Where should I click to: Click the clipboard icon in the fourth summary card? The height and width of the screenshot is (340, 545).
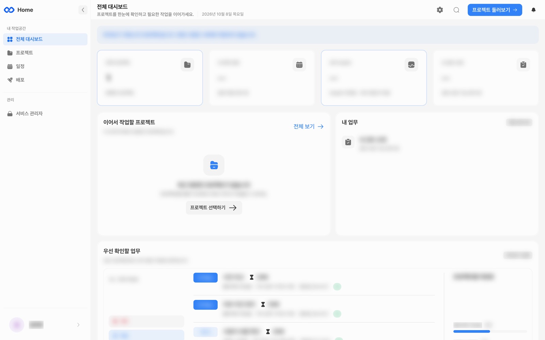[x=523, y=65]
